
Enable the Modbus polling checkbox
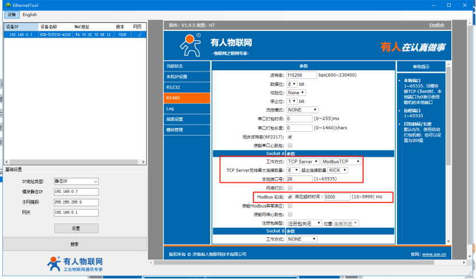pos(290,196)
